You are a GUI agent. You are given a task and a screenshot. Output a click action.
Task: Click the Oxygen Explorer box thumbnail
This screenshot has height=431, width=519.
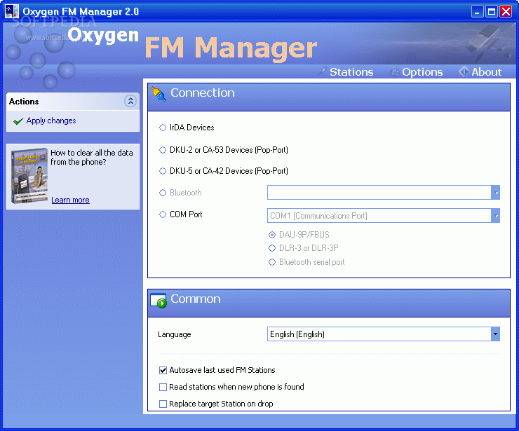point(29,176)
